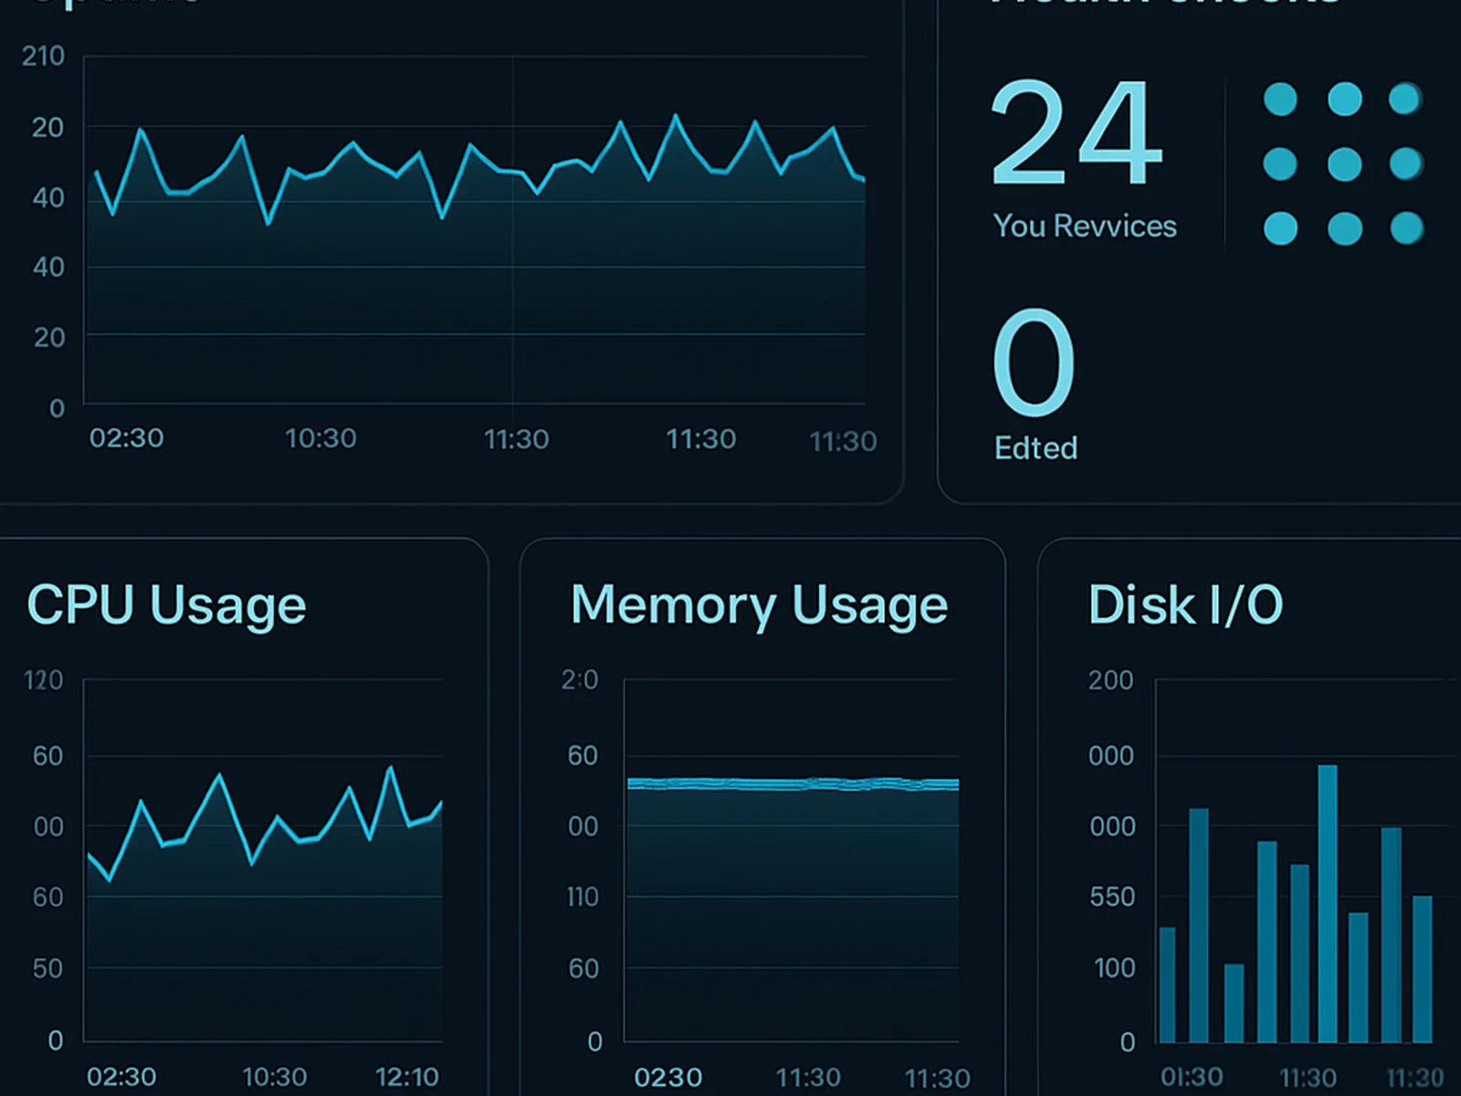Click the center dot in health grid
The width and height of the screenshot is (1461, 1096).
coord(1344,164)
